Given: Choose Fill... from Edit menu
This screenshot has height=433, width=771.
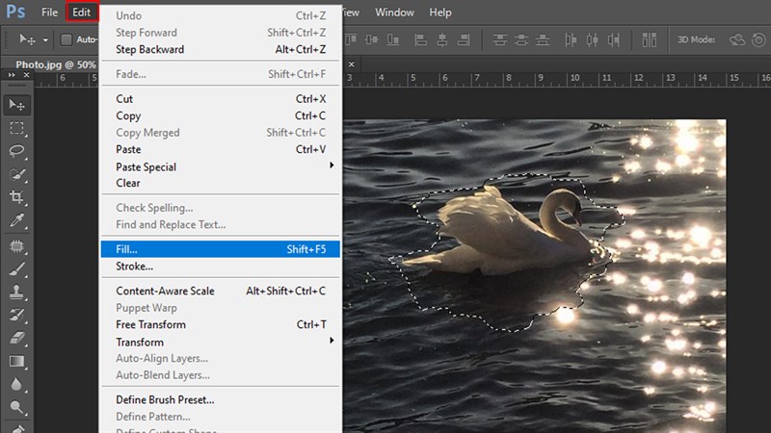Looking at the screenshot, I should click(221, 249).
